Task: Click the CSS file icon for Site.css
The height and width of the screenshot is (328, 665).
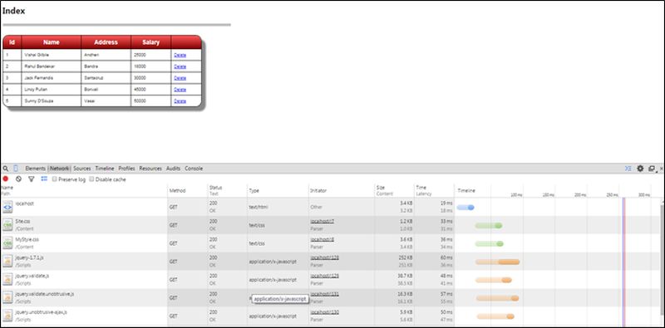Action: (x=7, y=225)
